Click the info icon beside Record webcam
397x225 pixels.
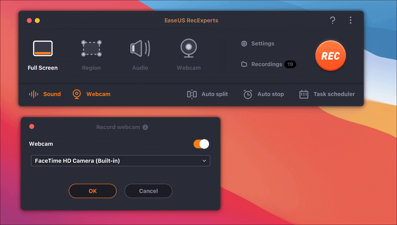[145, 127]
